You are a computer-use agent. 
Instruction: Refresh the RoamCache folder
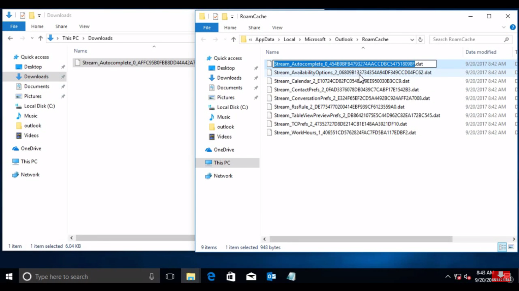tap(421, 39)
